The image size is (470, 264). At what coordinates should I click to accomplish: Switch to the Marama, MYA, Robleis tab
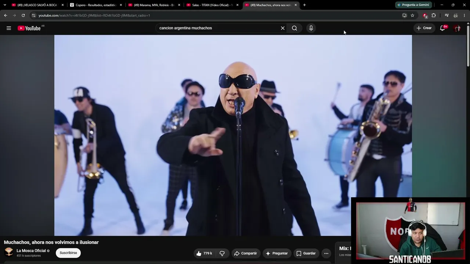pyautogui.click(x=153, y=5)
